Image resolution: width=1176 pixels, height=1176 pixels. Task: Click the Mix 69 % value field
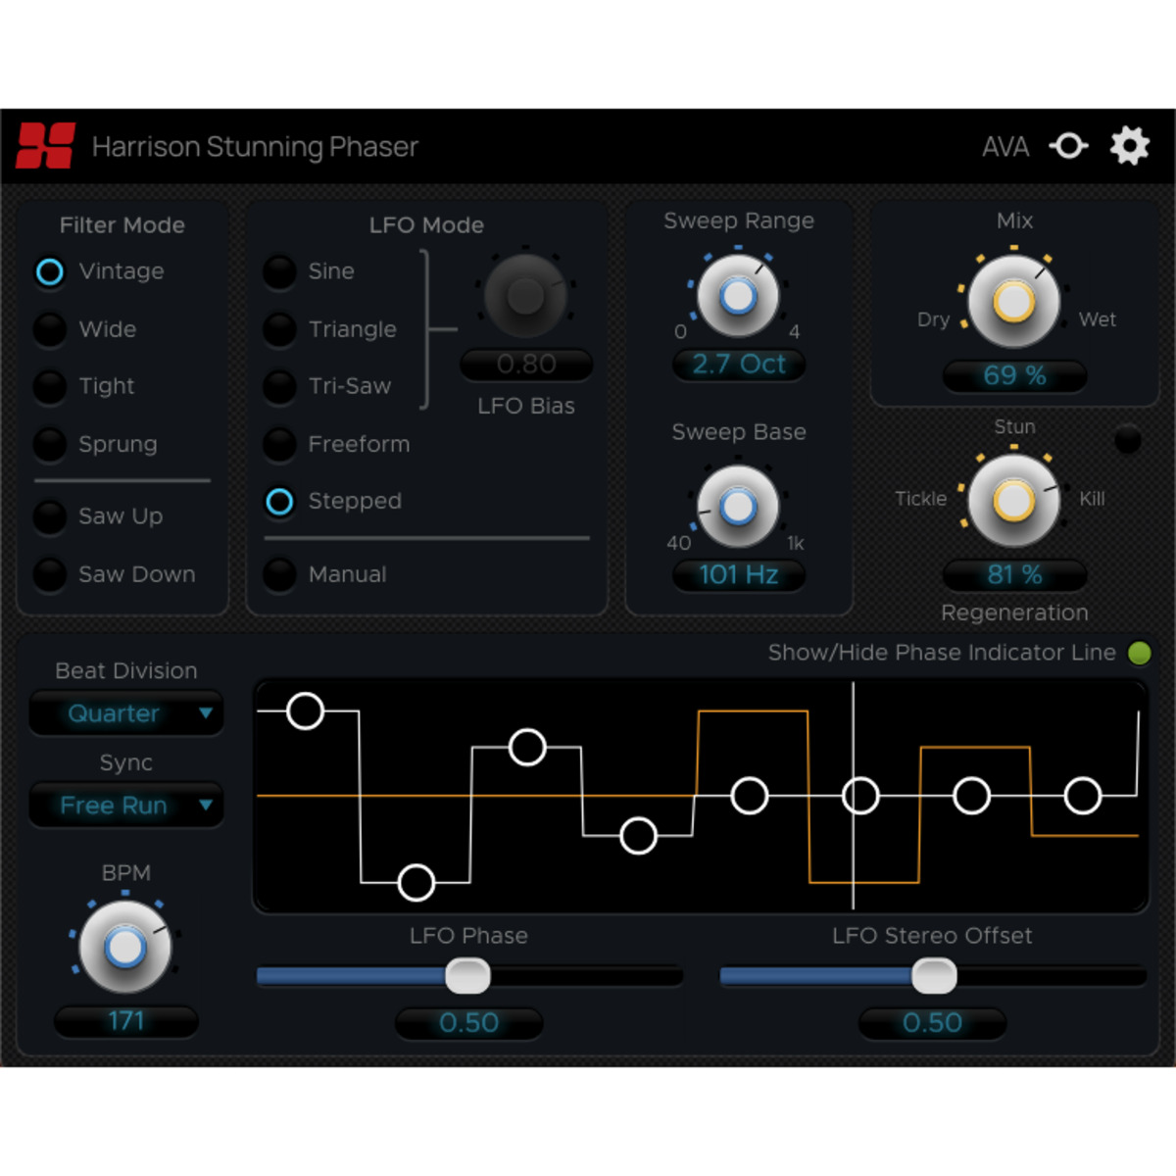[x=1014, y=375]
